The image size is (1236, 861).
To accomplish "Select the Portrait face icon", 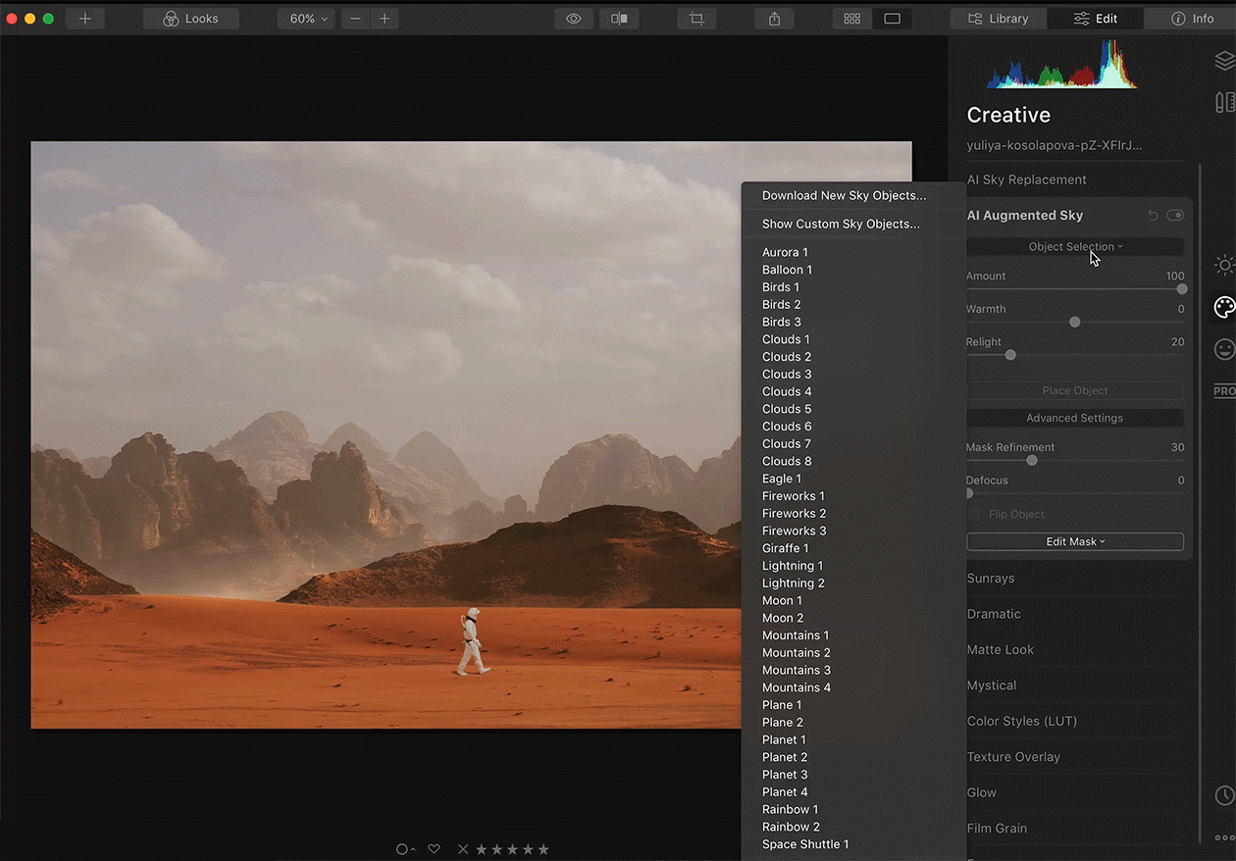I will (x=1223, y=349).
